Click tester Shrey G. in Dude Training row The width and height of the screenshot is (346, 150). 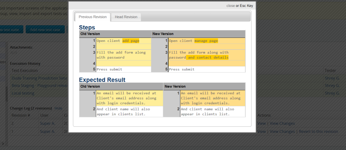(332, 78)
